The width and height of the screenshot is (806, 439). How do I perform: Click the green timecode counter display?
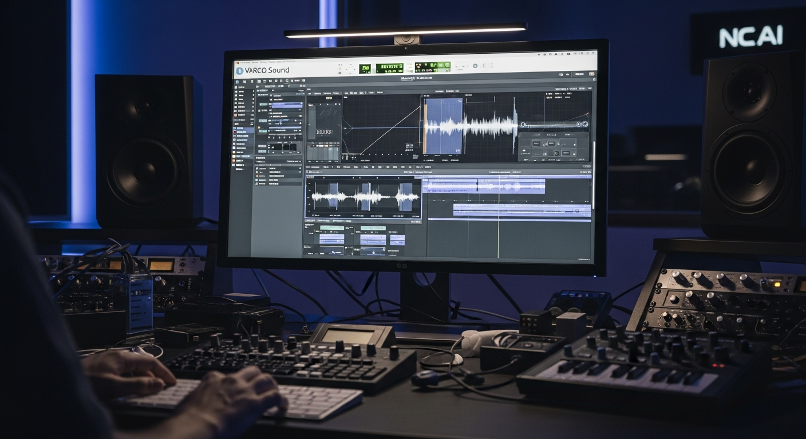tap(389, 69)
